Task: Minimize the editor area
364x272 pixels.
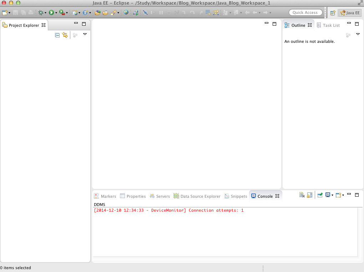Action: pyautogui.click(x=267, y=23)
